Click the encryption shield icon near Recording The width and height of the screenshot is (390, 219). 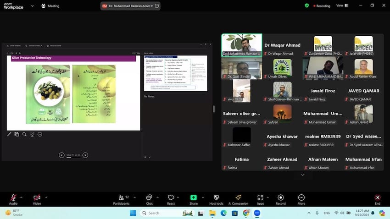pos(306,5)
